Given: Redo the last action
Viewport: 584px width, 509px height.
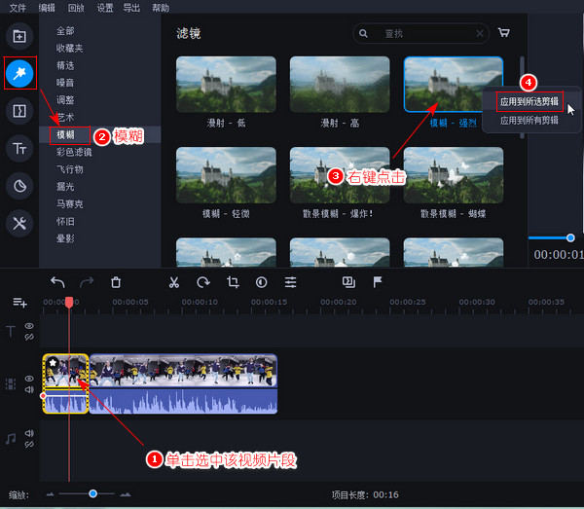Looking at the screenshot, I should coord(87,282).
